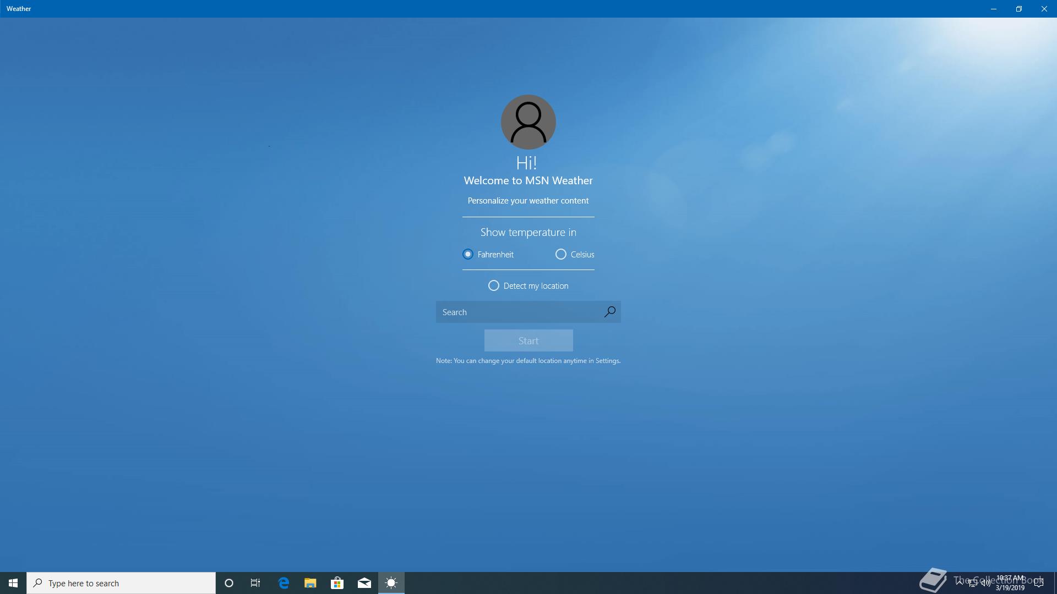Open Cortana from the taskbar circle icon
The height and width of the screenshot is (594, 1057).
click(229, 583)
